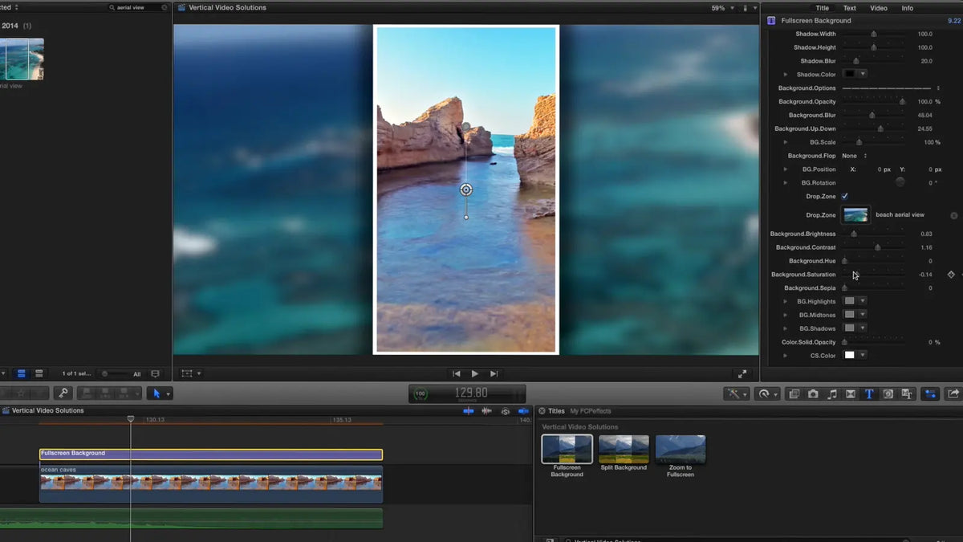Open the Keyword editor key icon
The width and height of the screenshot is (963, 542).
tap(63, 393)
